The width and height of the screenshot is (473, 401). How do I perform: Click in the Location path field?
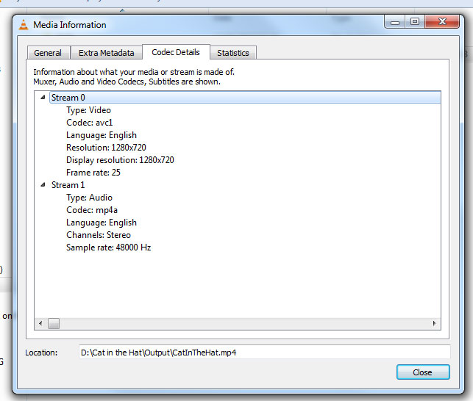[x=265, y=353]
